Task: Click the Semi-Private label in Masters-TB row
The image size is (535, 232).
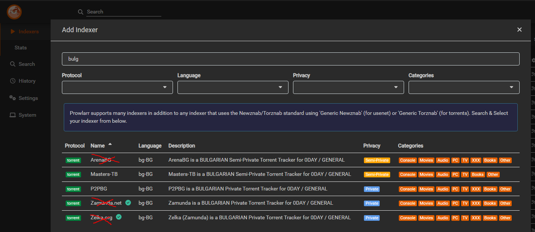Action: [x=377, y=174]
